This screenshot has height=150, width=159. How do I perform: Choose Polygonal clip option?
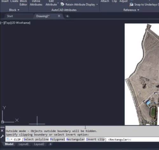[57, 139]
